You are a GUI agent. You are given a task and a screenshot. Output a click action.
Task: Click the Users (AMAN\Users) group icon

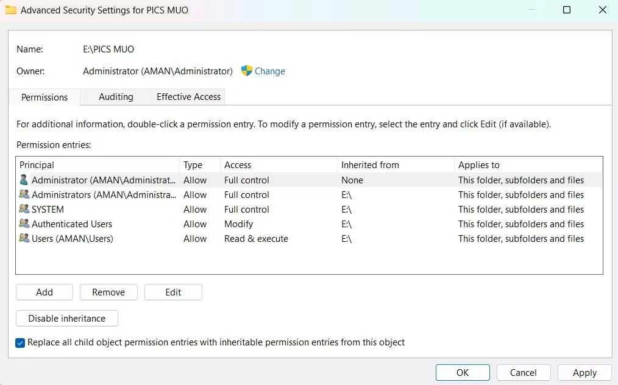pos(24,238)
